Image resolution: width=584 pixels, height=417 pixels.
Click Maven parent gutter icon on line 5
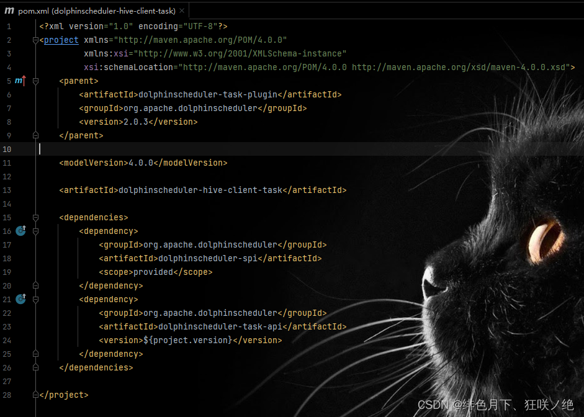tap(20, 81)
